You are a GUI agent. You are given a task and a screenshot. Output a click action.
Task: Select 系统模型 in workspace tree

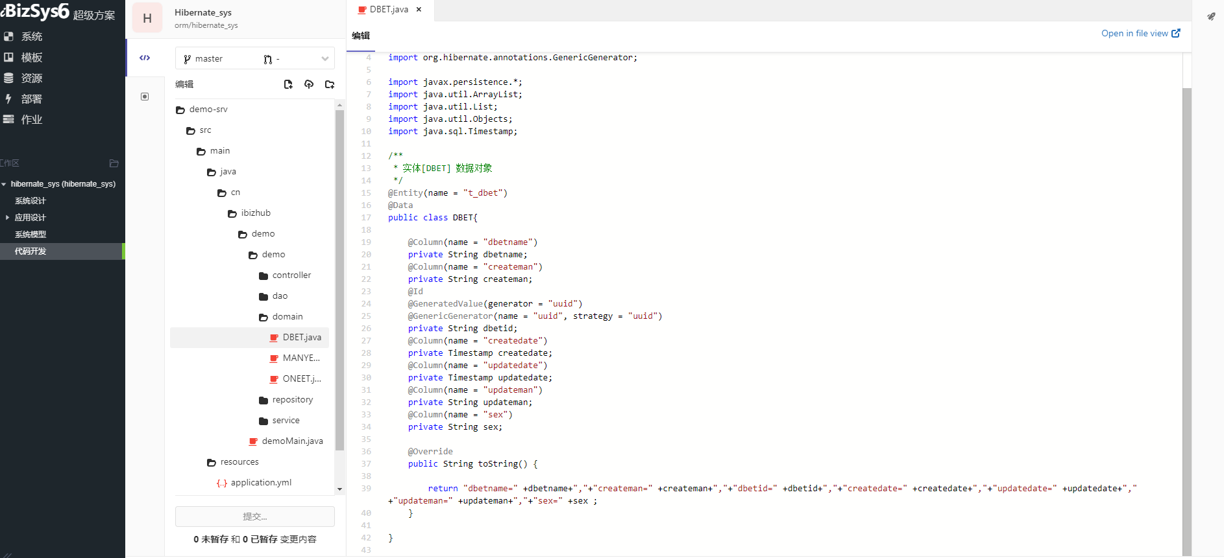[31, 235]
